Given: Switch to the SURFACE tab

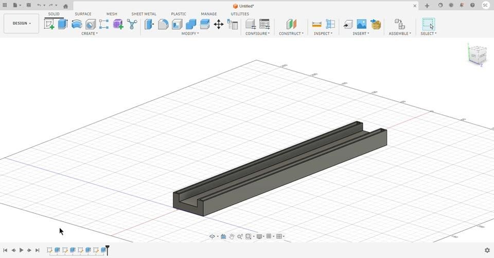Looking at the screenshot, I should click(83, 14).
